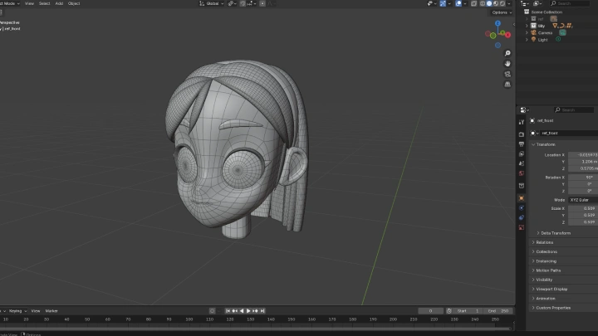
Task: Open the object Mode dropdown
Action: click(x=9, y=3)
